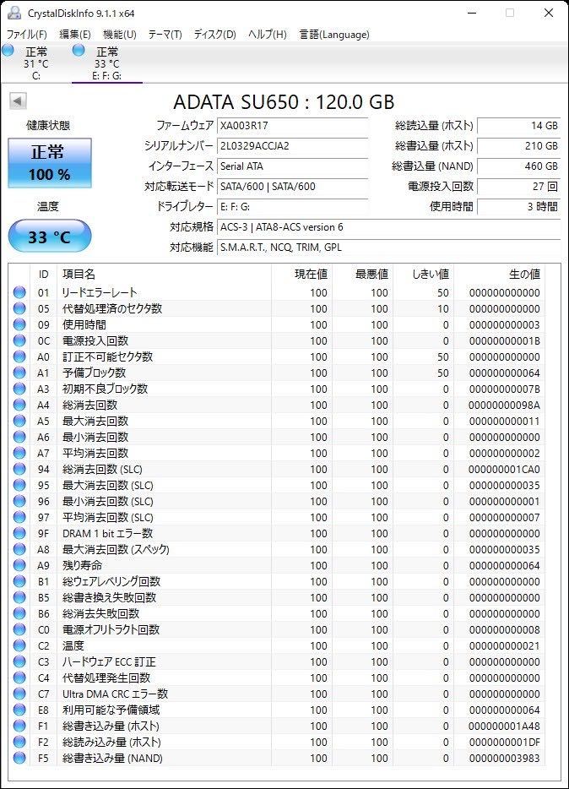Open the 機能(U) menu
The image size is (569, 789).
(120, 35)
